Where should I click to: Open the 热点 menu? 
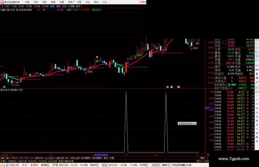96,2
